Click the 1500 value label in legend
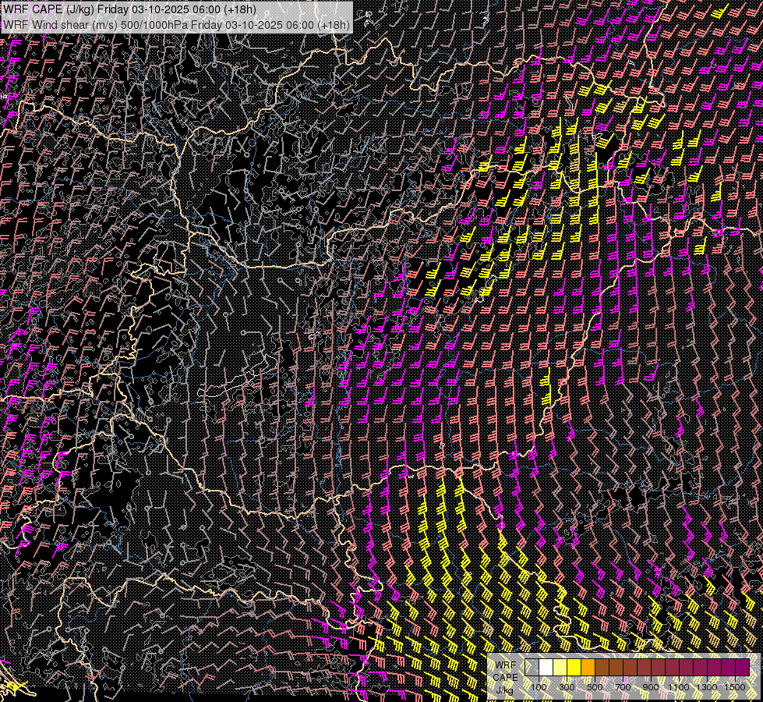763x702 pixels. point(735,686)
